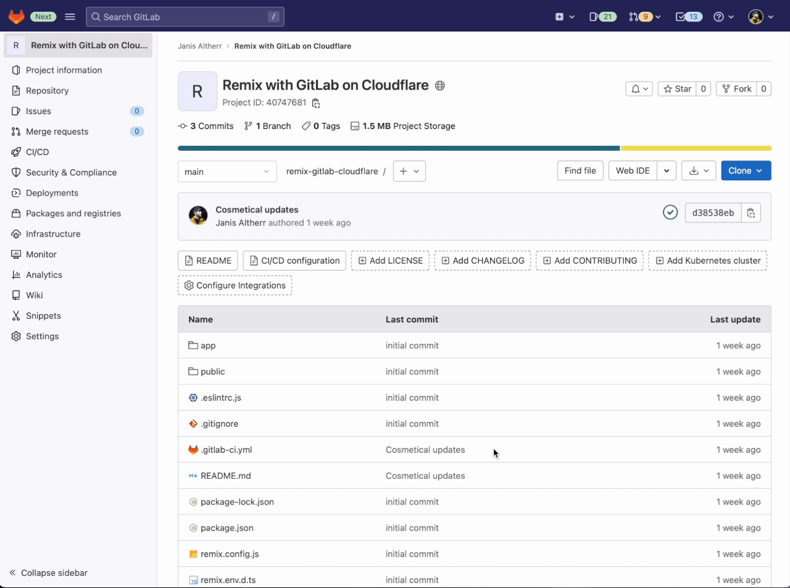The height and width of the screenshot is (588, 790).
Task: Open the branch selector showing main
Action: pyautogui.click(x=227, y=171)
